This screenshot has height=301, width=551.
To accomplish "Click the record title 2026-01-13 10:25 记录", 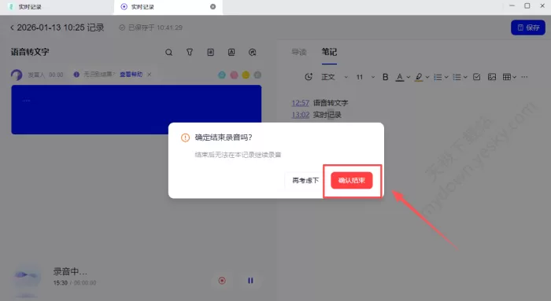I will pos(61,28).
